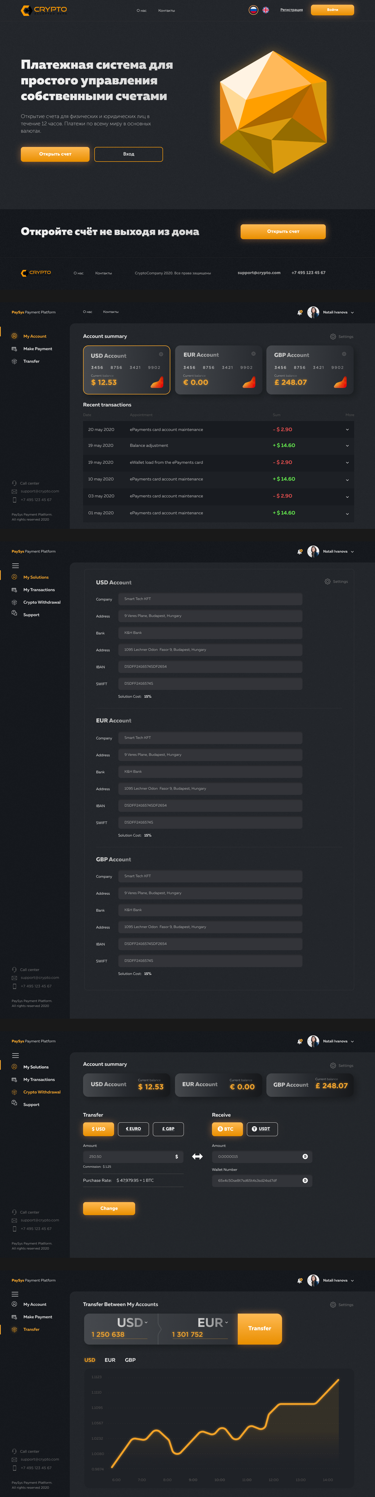Expand the 10 may 2020 transaction row
375x1497 pixels.
tap(347, 479)
